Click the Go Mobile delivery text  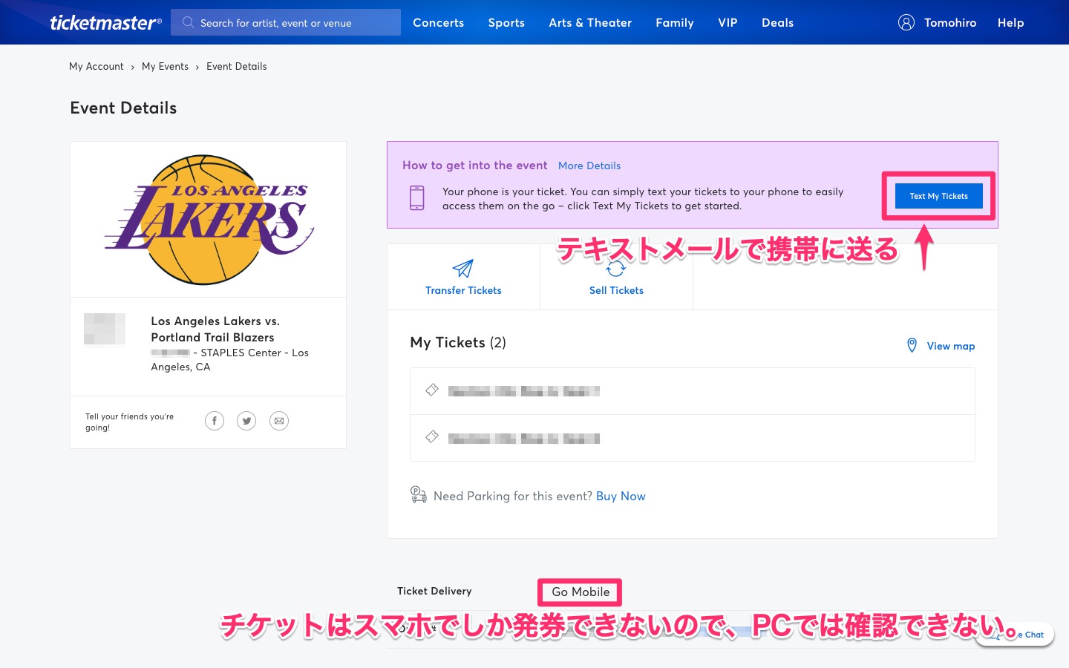click(x=581, y=592)
